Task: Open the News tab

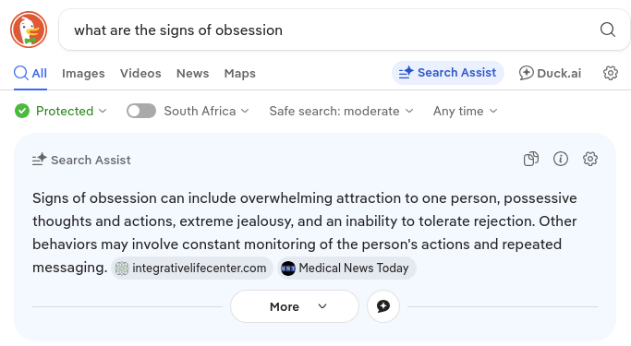Action: pyautogui.click(x=193, y=74)
